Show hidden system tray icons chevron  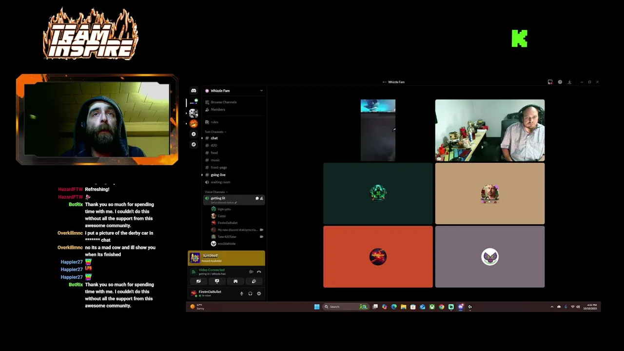552,307
